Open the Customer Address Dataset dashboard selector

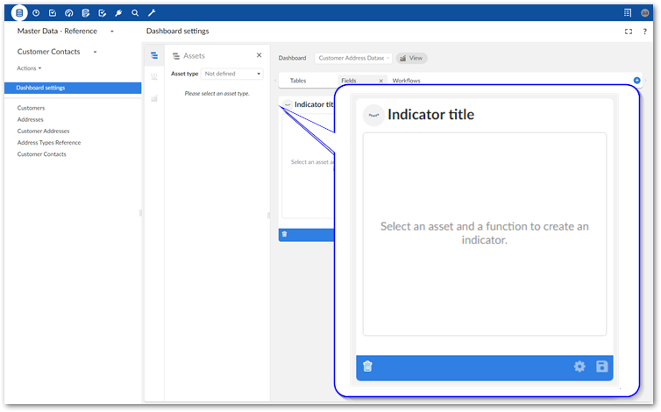click(352, 58)
